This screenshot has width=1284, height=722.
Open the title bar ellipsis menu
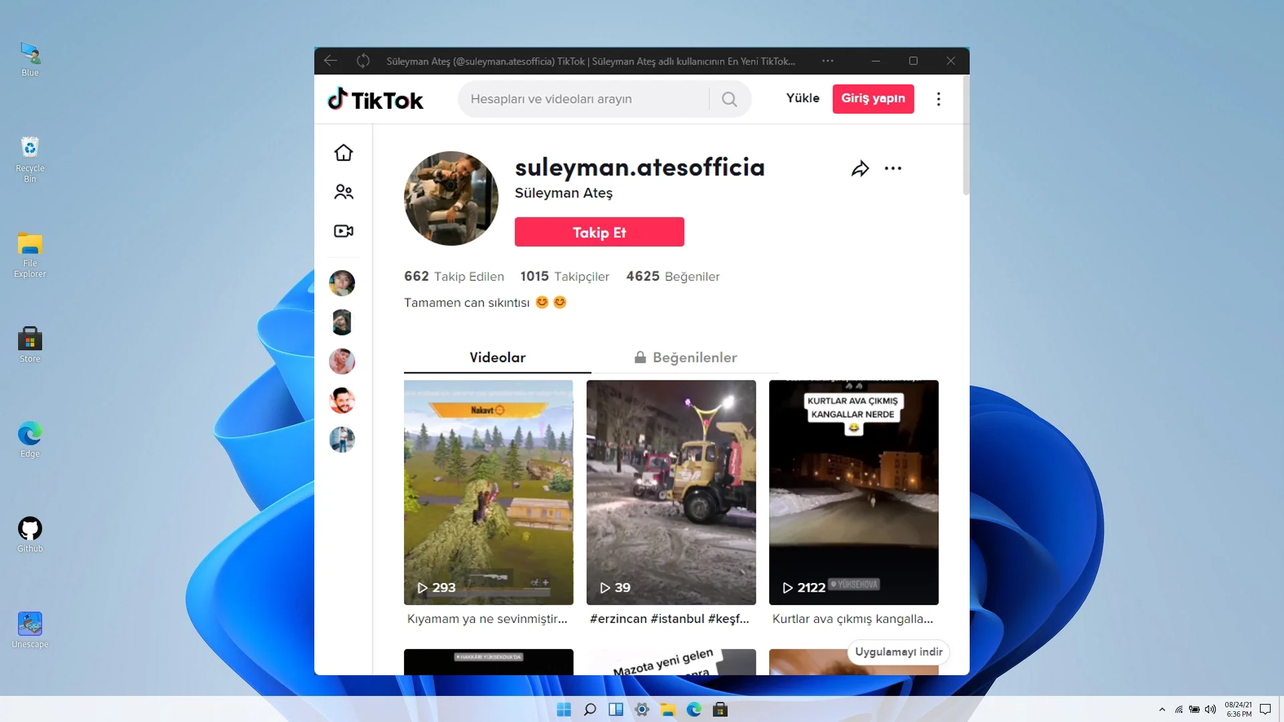[828, 61]
